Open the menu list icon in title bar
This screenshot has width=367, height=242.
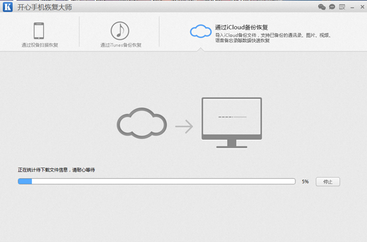point(342,7)
